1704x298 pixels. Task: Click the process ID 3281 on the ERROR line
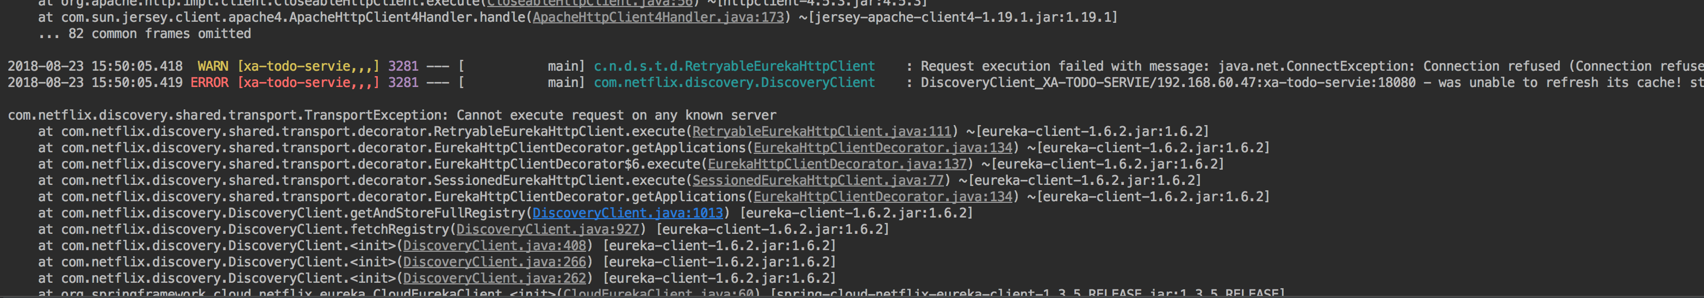(x=403, y=82)
